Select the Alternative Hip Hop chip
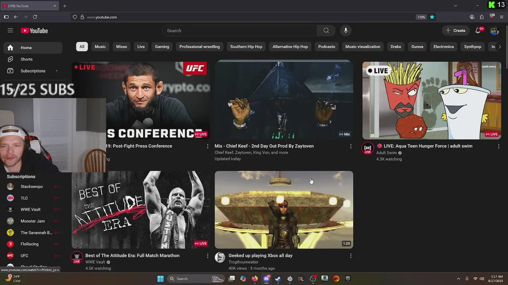Viewport: 508px width, 285px height. click(x=290, y=47)
